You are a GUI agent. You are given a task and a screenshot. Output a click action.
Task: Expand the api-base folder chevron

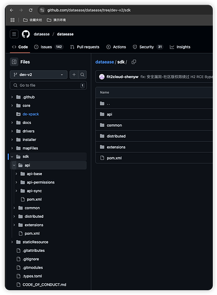(x=17, y=174)
